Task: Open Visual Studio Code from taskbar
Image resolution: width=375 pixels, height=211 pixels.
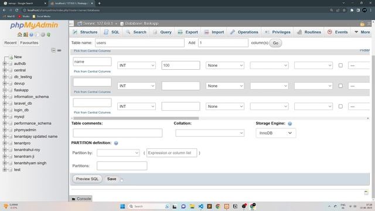Action: click(200, 206)
